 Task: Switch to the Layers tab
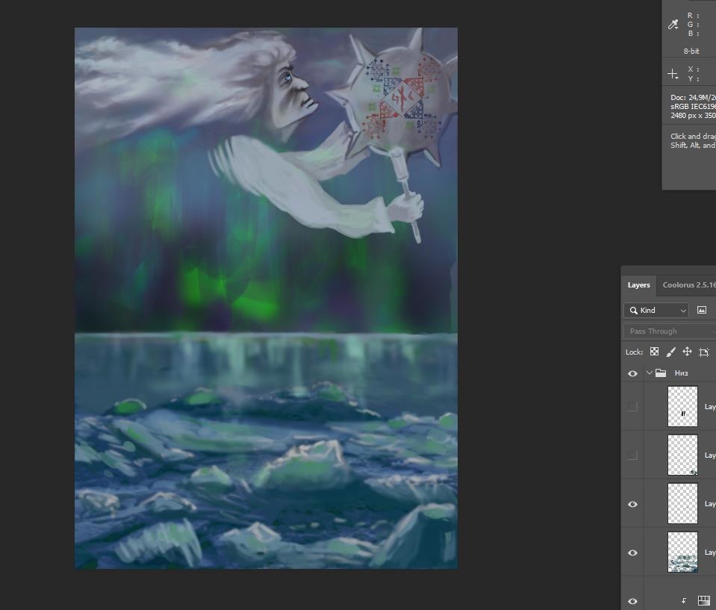pyautogui.click(x=638, y=285)
